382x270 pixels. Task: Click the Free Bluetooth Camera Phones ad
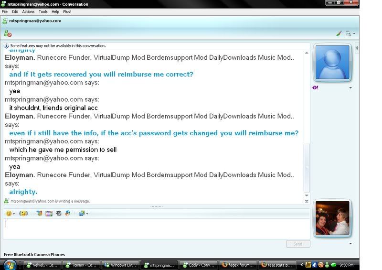point(34,254)
